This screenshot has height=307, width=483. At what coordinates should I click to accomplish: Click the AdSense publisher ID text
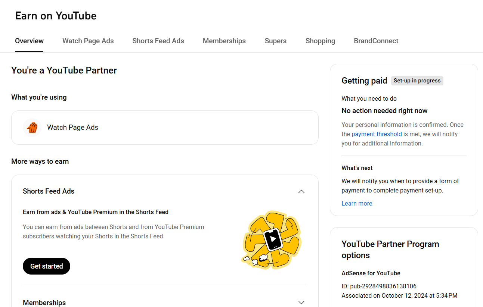[x=379, y=286]
